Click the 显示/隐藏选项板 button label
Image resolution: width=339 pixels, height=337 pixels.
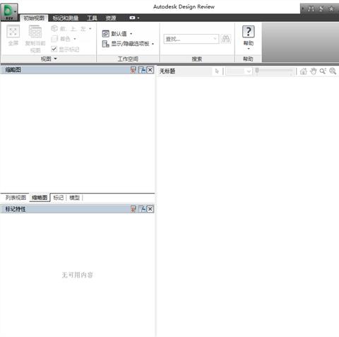coord(131,44)
